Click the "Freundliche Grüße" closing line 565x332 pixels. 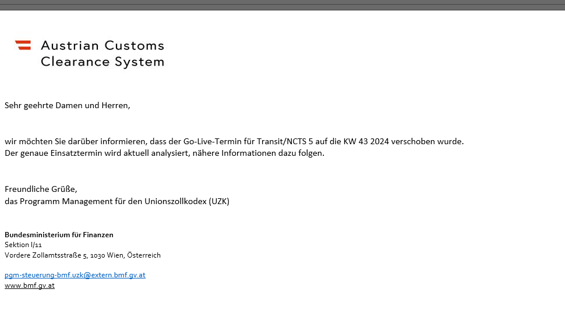tap(41, 189)
